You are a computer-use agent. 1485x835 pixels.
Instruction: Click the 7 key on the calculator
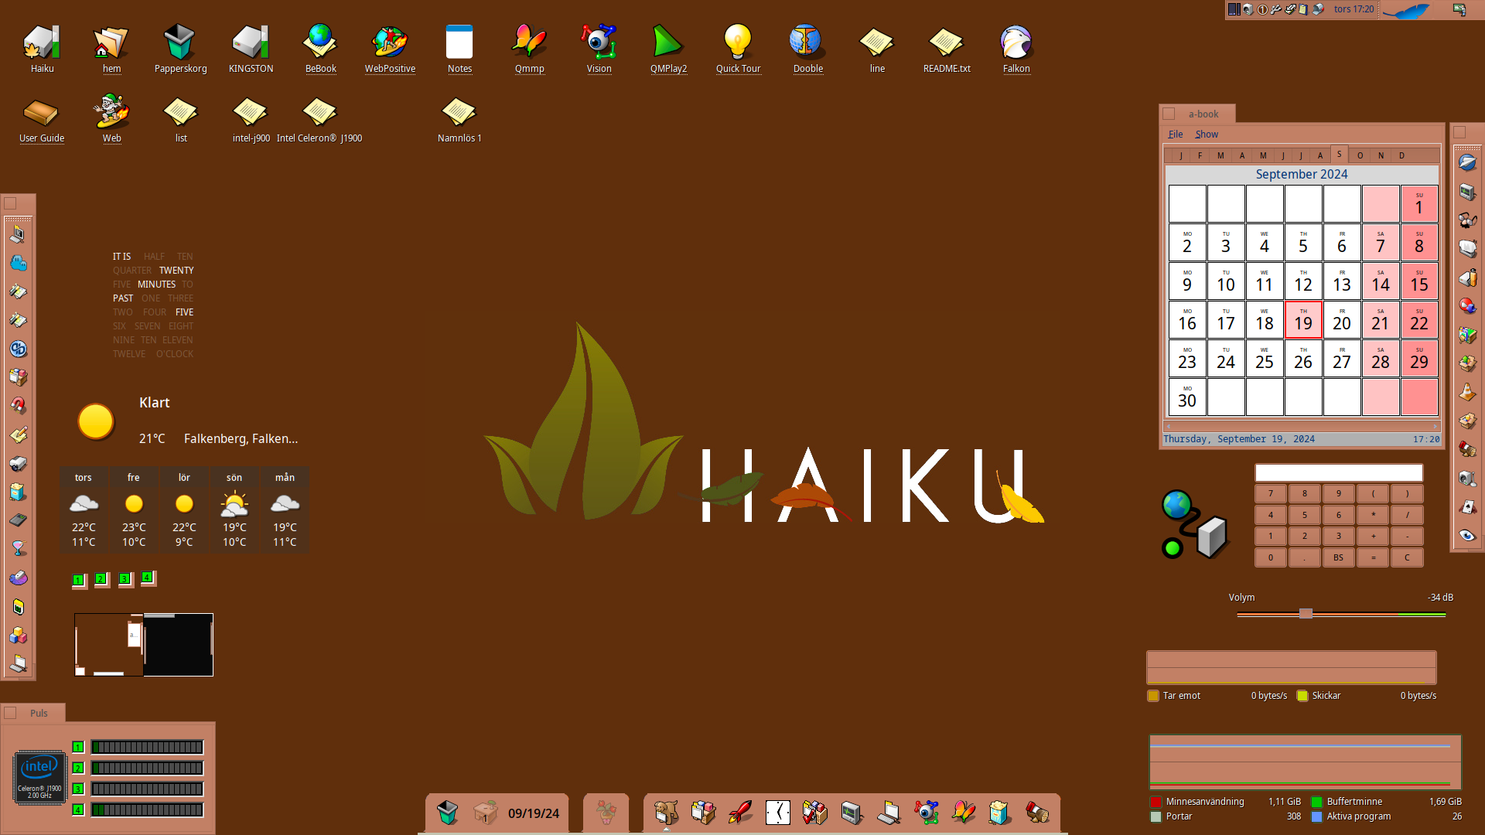[1271, 493]
